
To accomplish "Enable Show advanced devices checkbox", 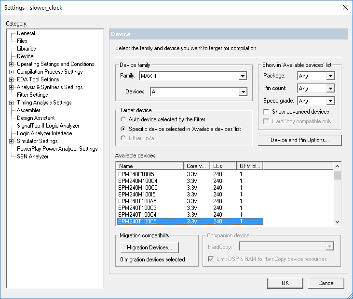I will coord(267,112).
